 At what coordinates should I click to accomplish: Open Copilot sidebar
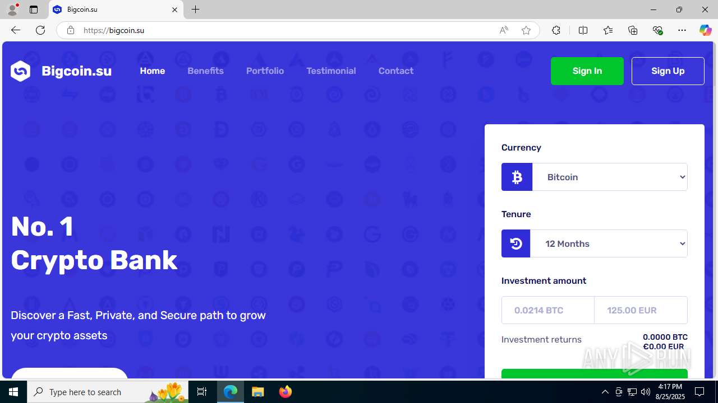(705, 30)
